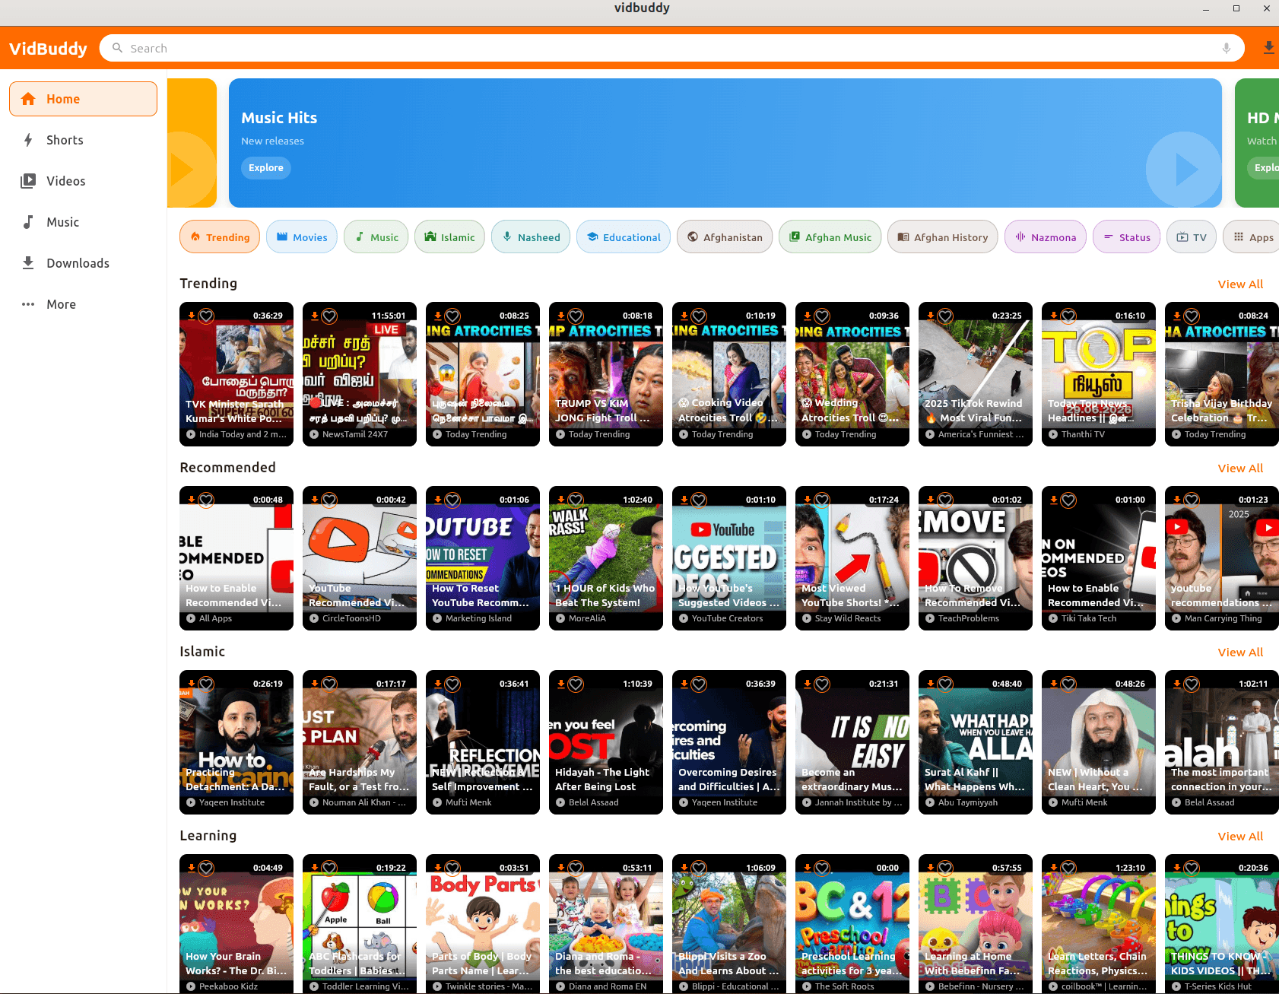Select the Educational category chip
1279x994 pixels.
pos(623,237)
